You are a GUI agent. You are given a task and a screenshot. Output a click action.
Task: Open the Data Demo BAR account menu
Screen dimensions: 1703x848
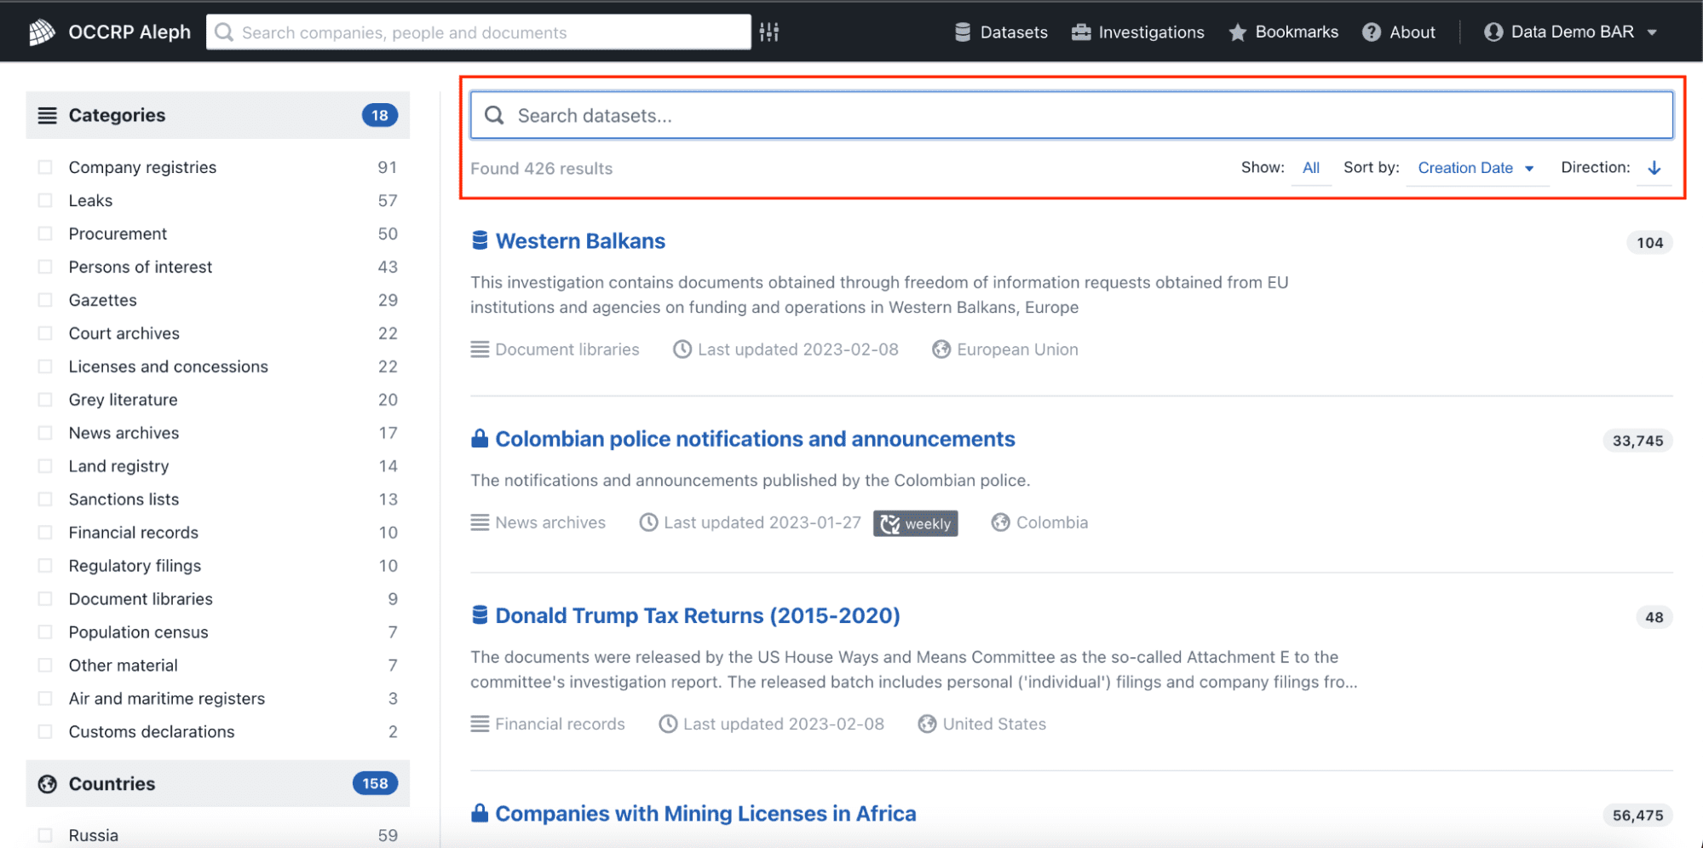click(x=1571, y=32)
